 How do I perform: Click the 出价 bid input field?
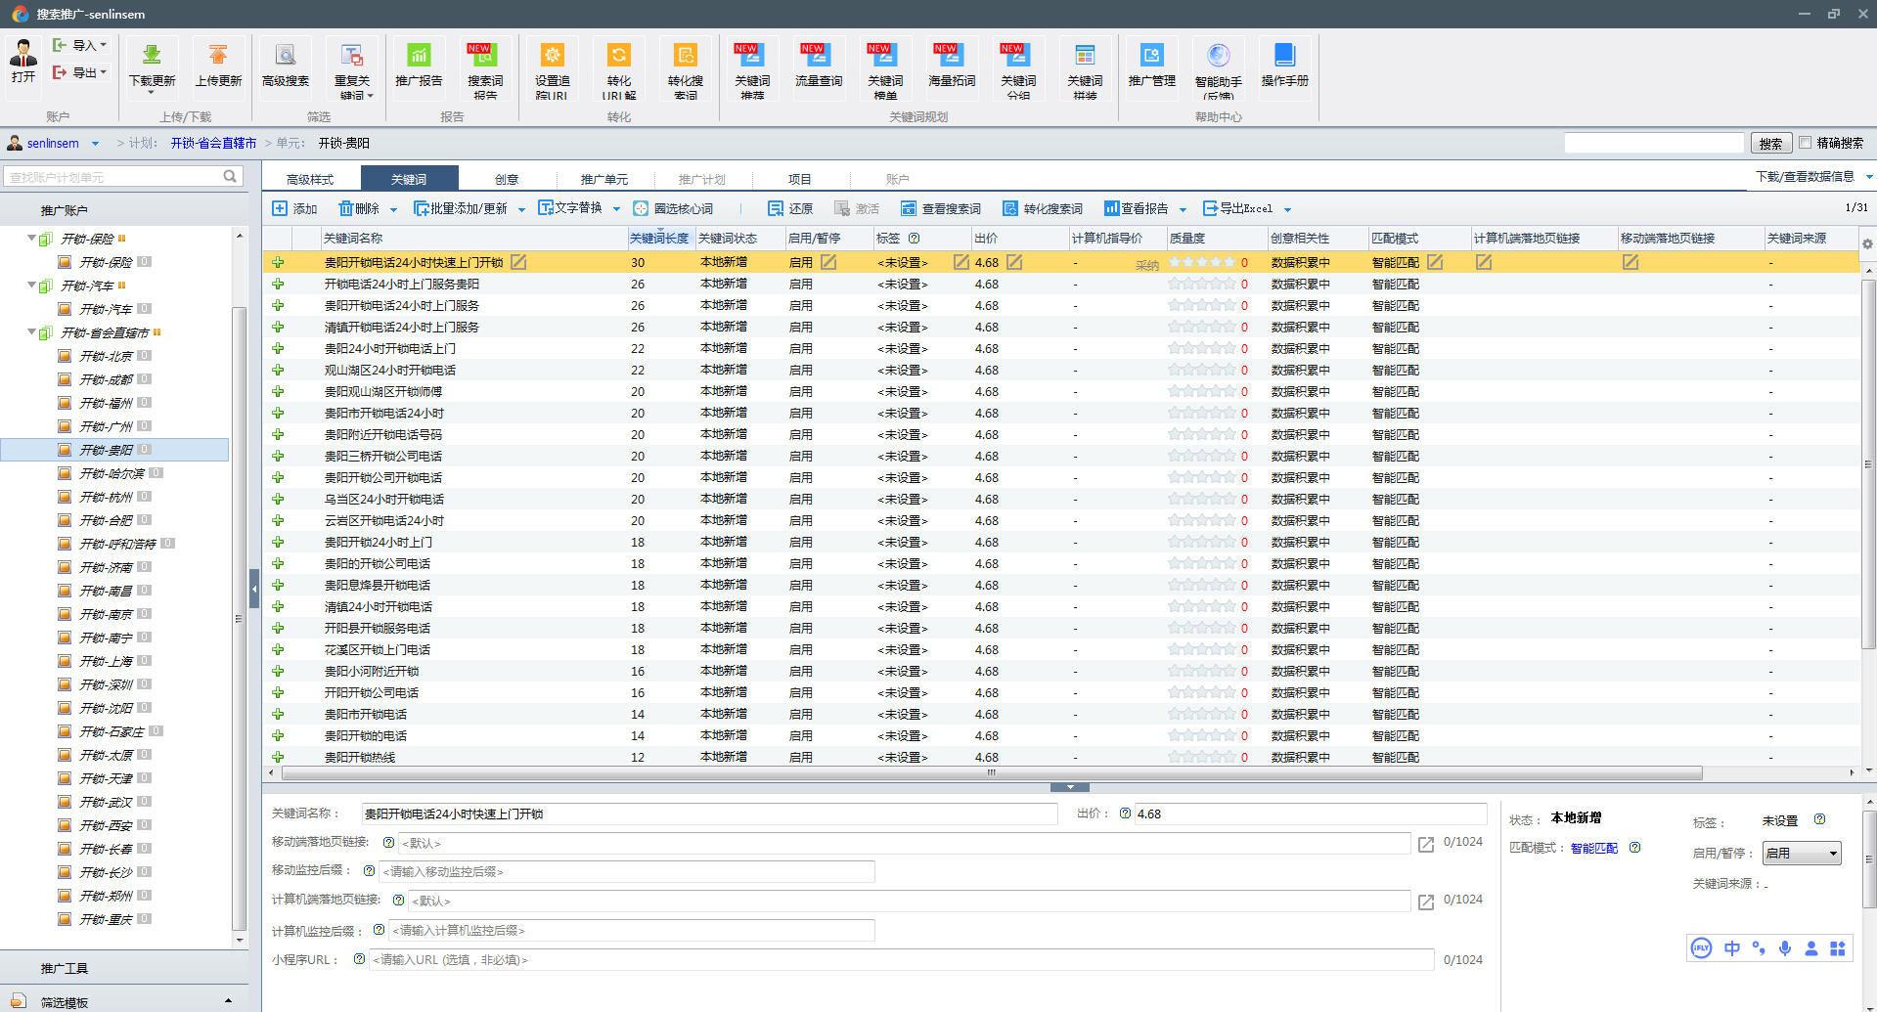click(1309, 814)
